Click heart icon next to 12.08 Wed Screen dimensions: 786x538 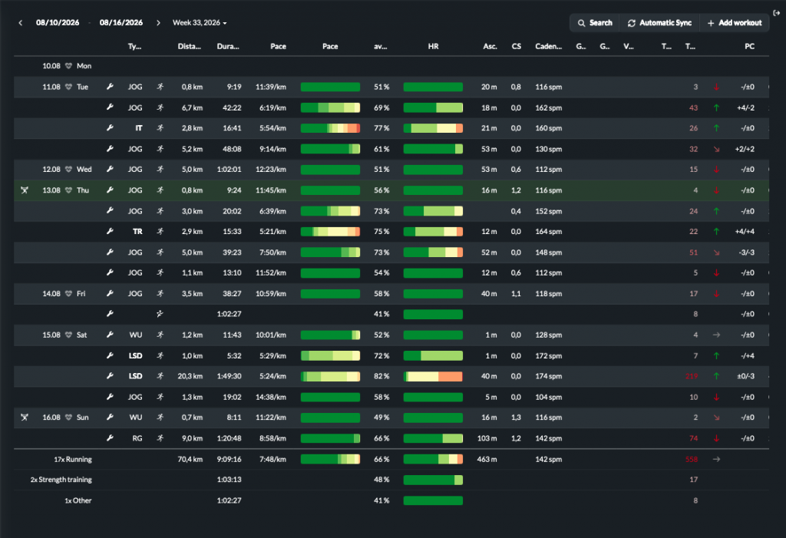[68, 169]
